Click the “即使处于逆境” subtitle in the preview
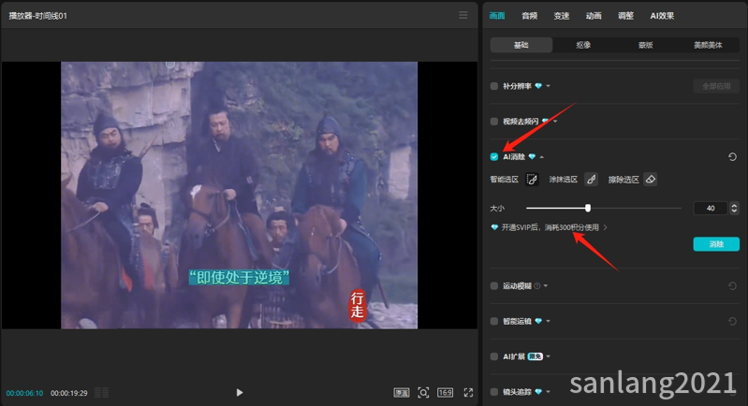This screenshot has width=748, height=406. tap(239, 277)
